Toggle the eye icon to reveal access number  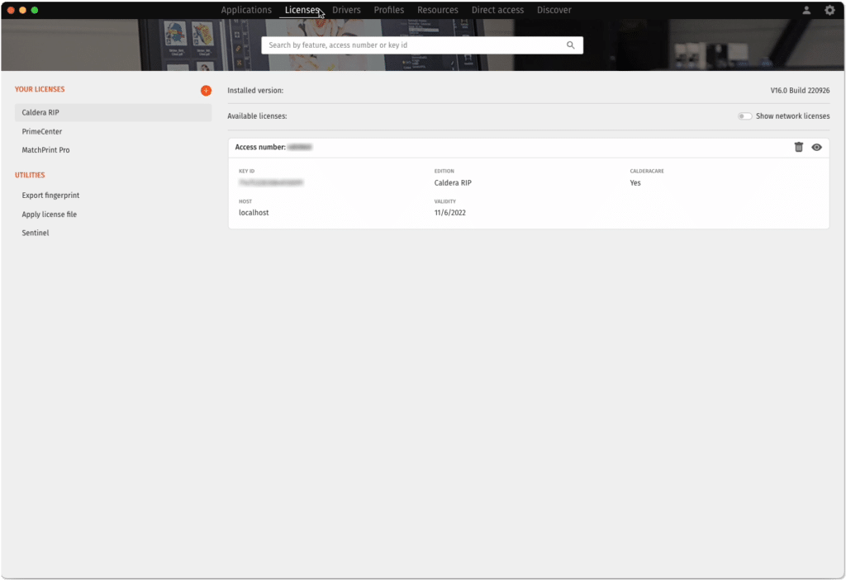[816, 147]
